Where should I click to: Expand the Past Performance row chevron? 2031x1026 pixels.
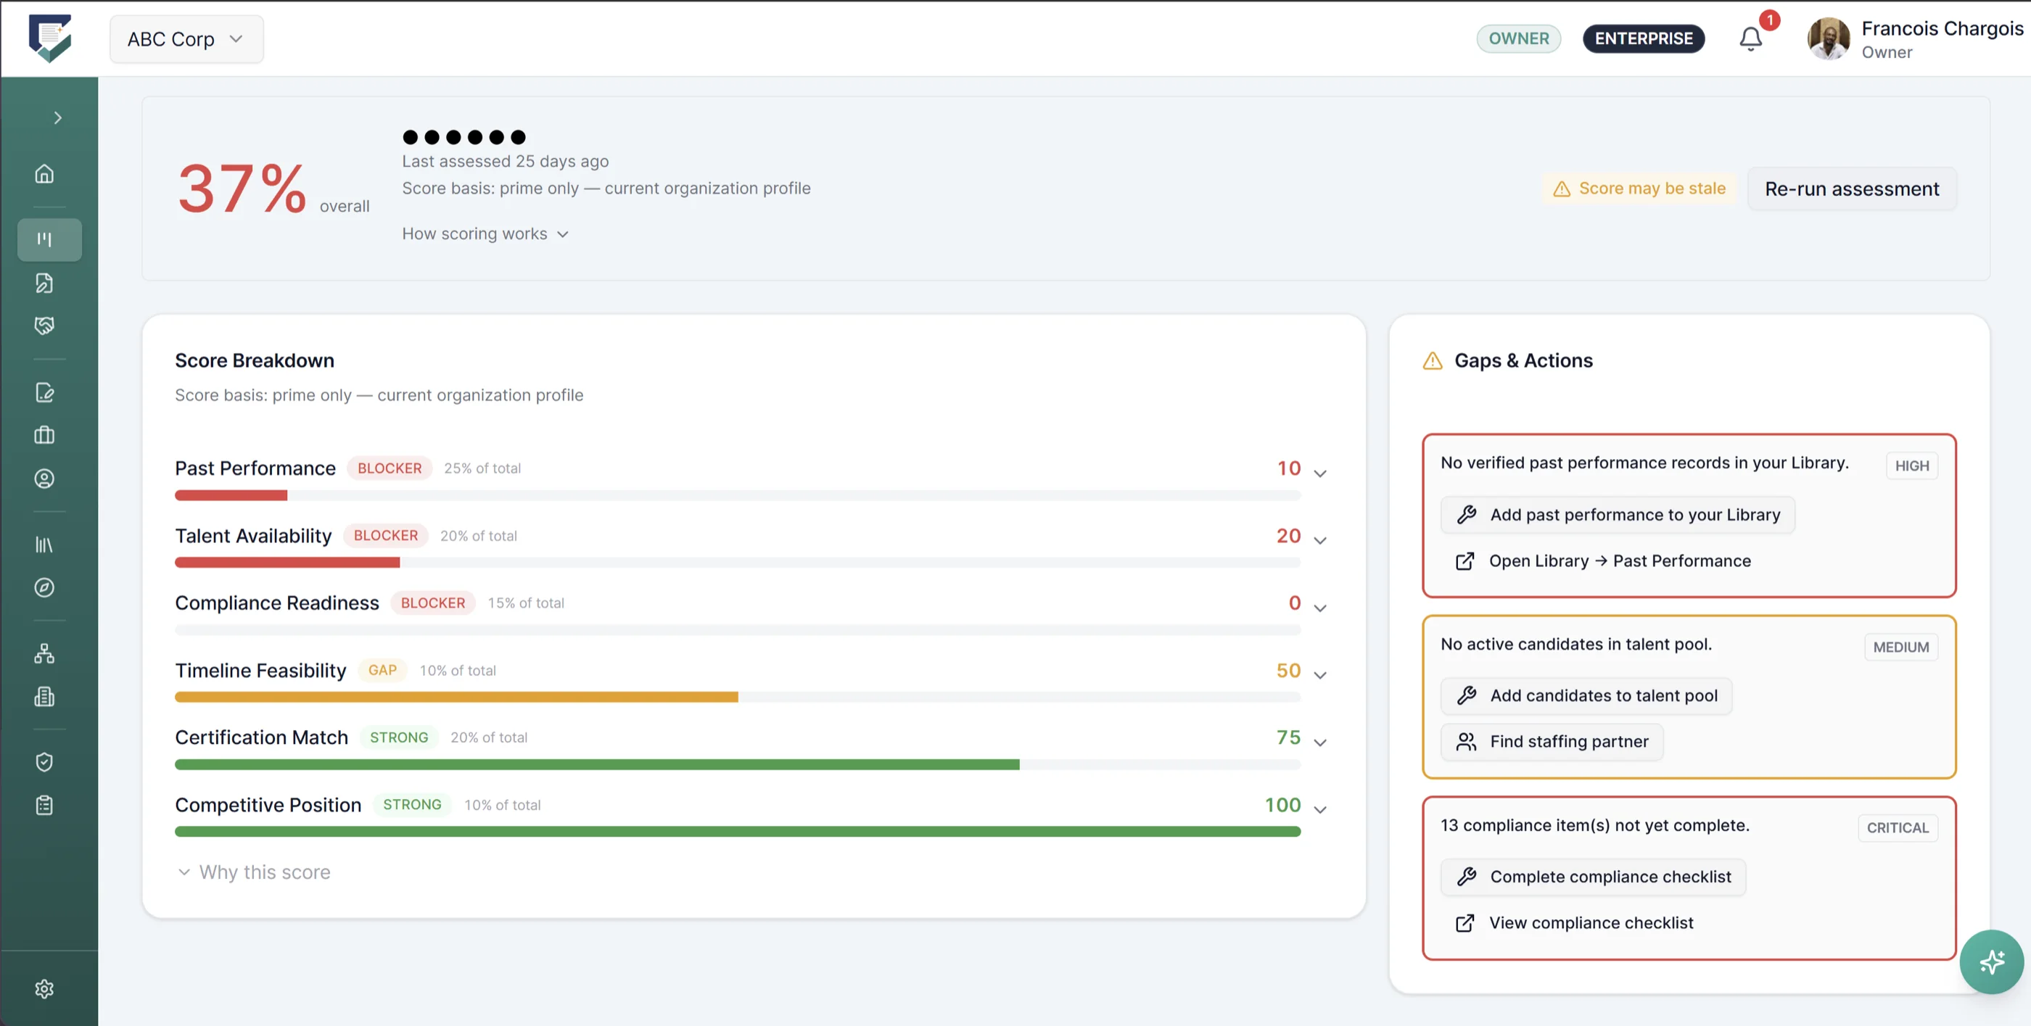pos(1321,473)
